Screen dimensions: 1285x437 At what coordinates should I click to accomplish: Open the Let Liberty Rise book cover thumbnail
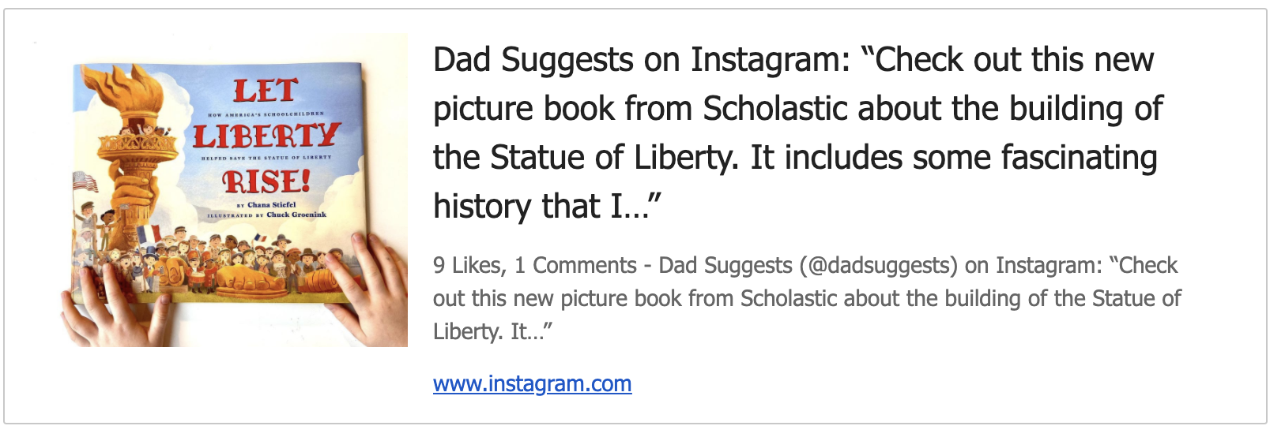234,190
